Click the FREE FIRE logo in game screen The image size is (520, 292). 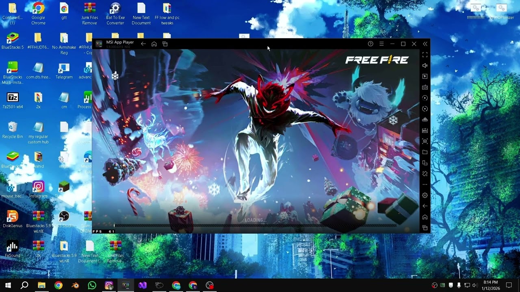(x=377, y=60)
